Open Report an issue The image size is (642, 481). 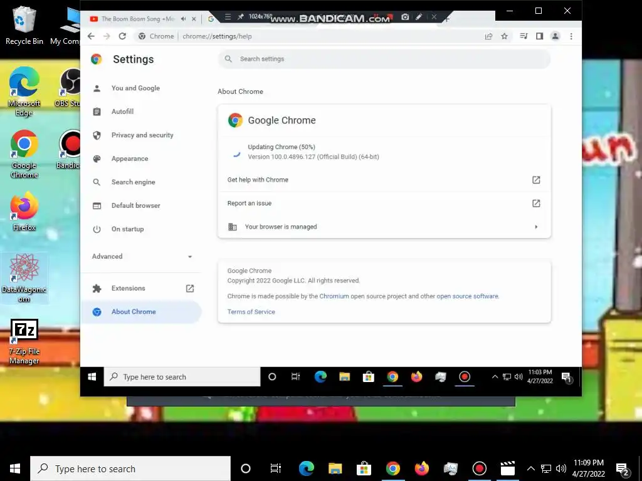pos(384,204)
